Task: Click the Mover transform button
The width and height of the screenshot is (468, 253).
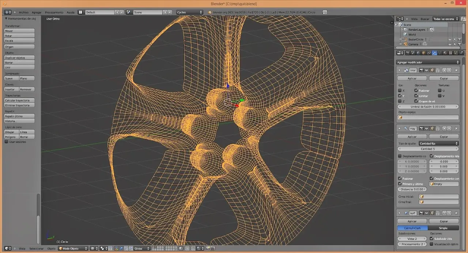Action: click(19, 31)
